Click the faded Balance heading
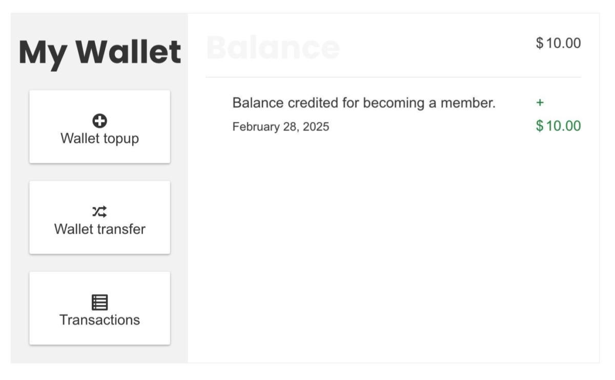615x380 pixels. [273, 48]
